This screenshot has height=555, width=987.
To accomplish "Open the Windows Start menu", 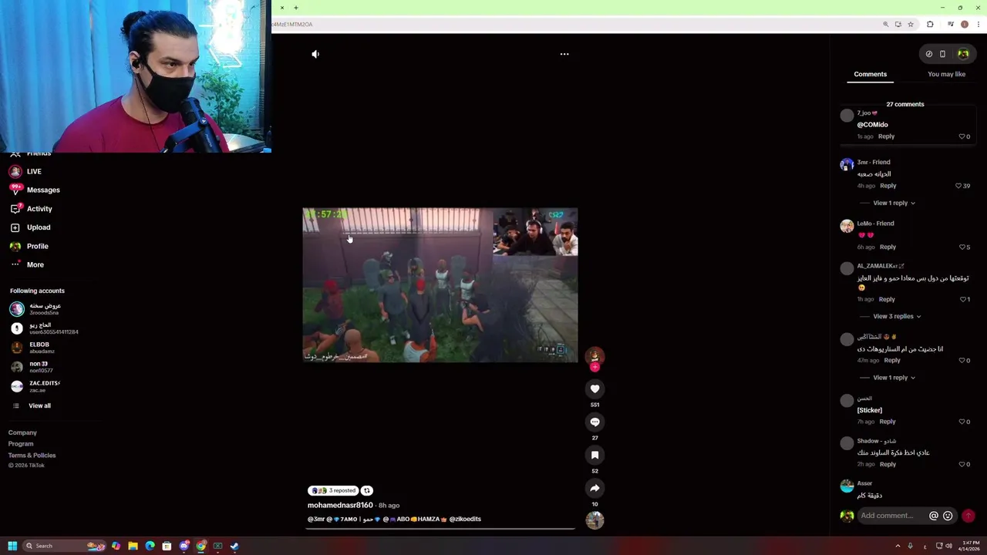I will 12,546.
